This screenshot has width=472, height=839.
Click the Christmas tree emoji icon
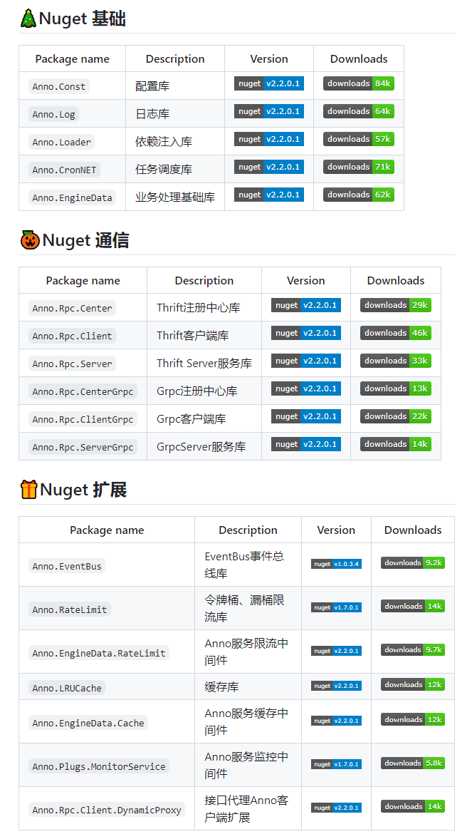(28, 19)
